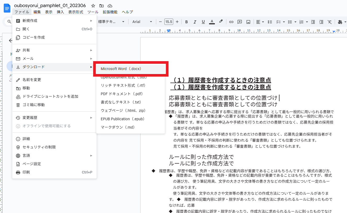Select ゴミ箱に移動
The image size is (347, 213).
(x=54, y=105)
